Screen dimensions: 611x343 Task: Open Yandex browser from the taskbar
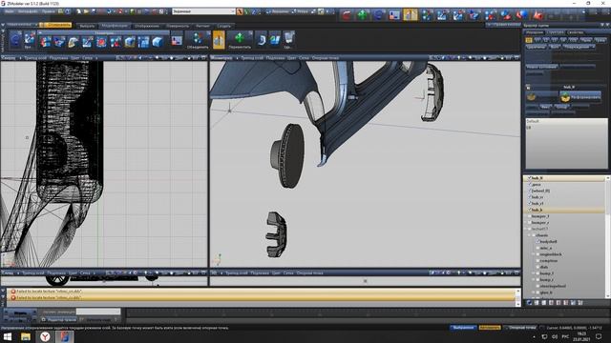tap(45, 336)
